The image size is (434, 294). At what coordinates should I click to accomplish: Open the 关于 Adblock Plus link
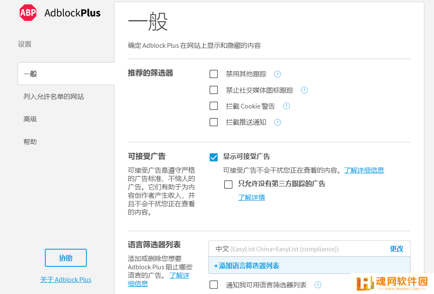66,280
